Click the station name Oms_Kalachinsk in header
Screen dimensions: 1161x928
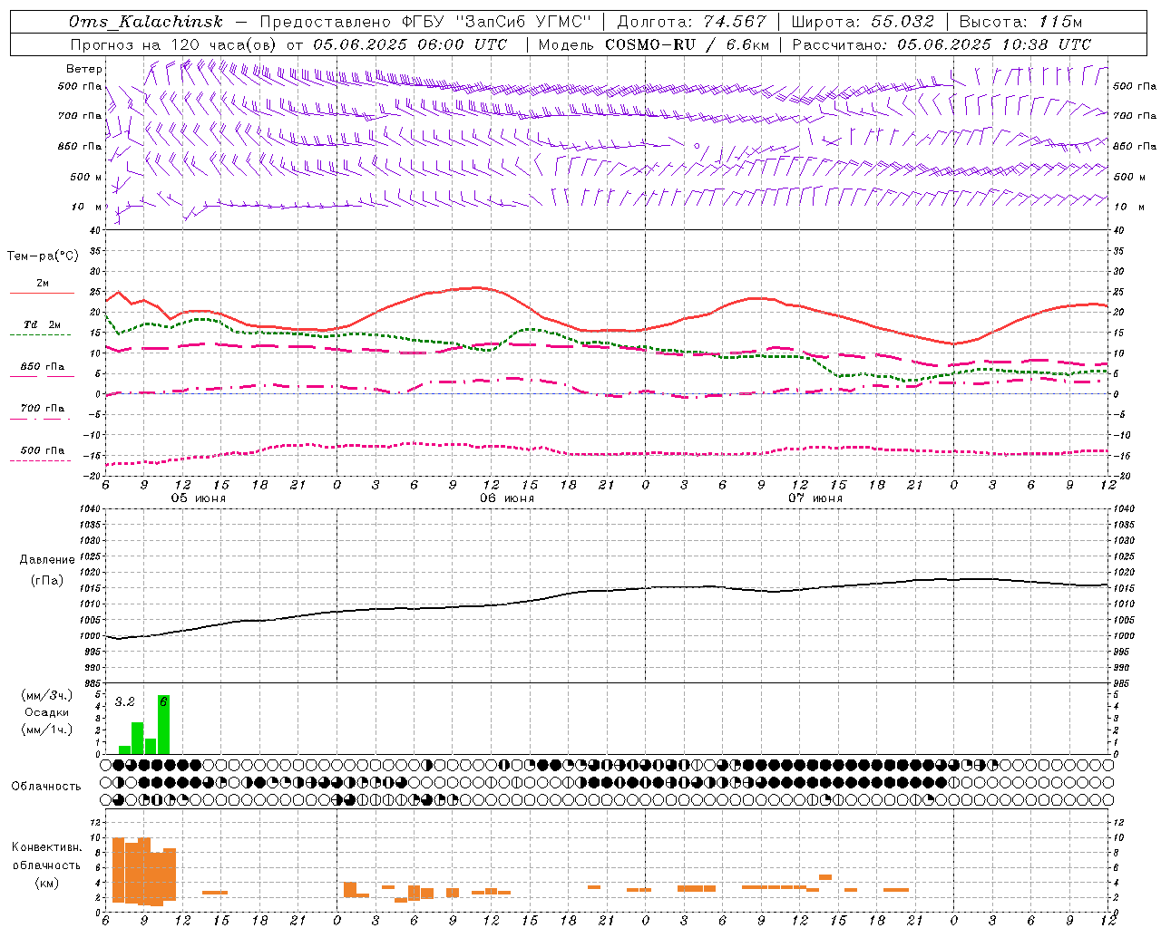pyautogui.click(x=146, y=22)
